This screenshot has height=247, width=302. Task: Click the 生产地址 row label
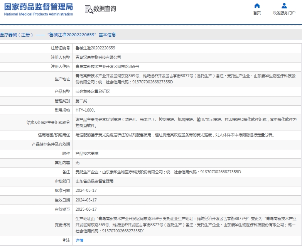tap(62, 79)
